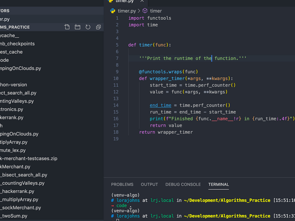Click line number 19 in the gutter

click(116, 139)
